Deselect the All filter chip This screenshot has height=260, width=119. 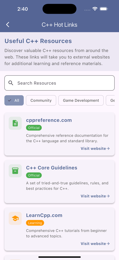coord(14,100)
